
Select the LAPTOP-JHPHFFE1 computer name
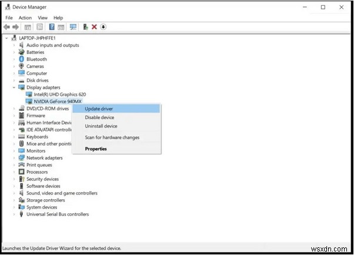pos(37,38)
